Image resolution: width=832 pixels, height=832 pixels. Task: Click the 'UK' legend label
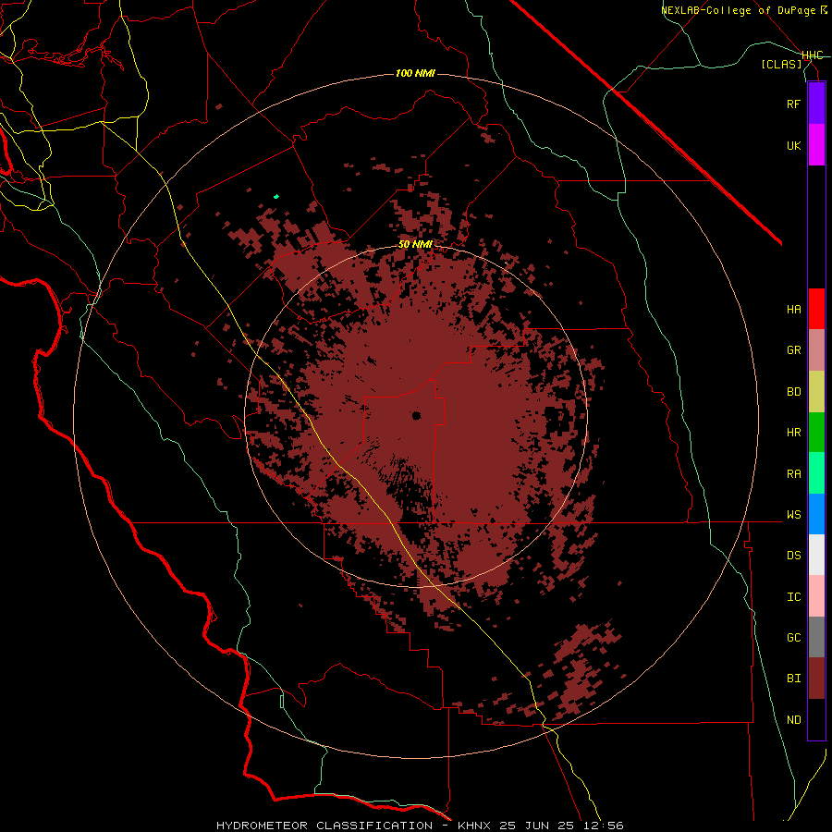click(793, 146)
